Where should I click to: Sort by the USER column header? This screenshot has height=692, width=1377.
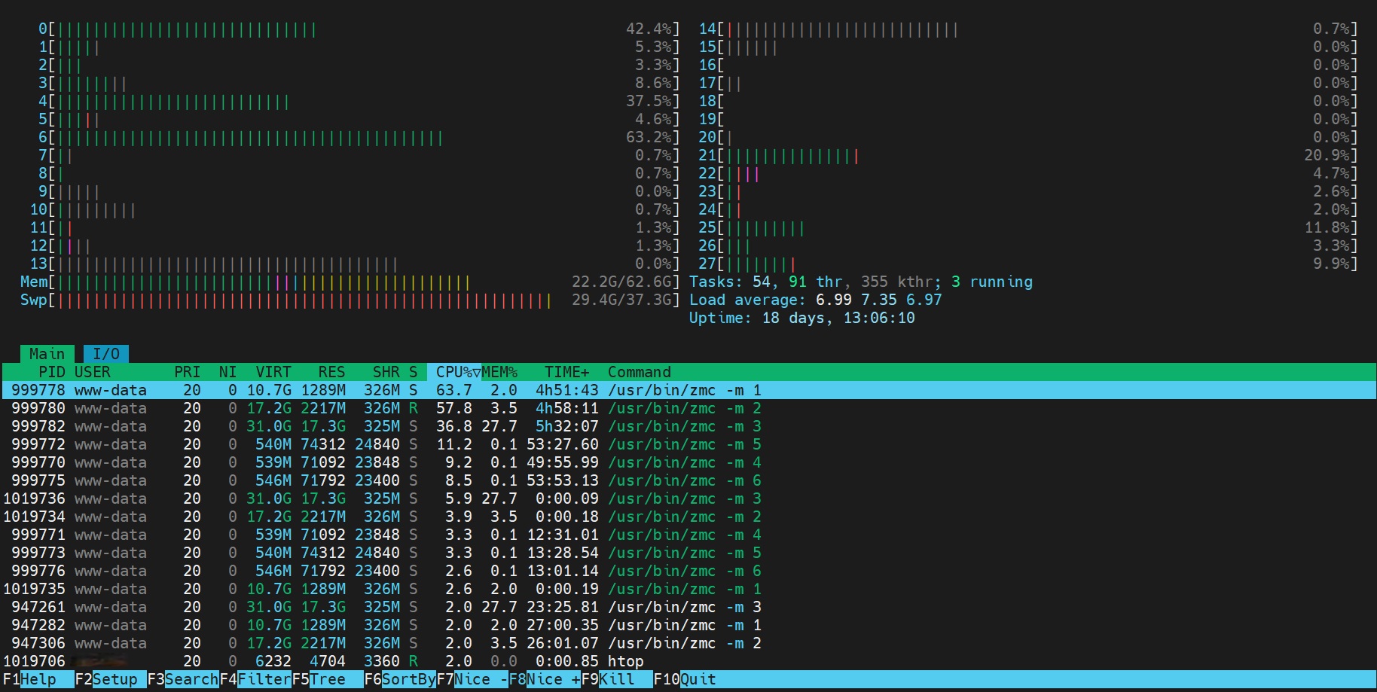tap(92, 372)
